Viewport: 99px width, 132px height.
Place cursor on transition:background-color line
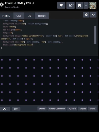click(18, 45)
